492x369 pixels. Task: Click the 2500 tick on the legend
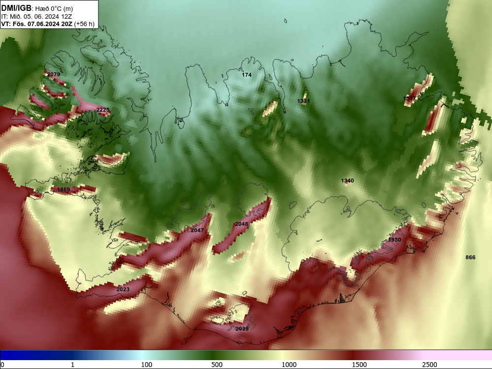click(x=430, y=365)
